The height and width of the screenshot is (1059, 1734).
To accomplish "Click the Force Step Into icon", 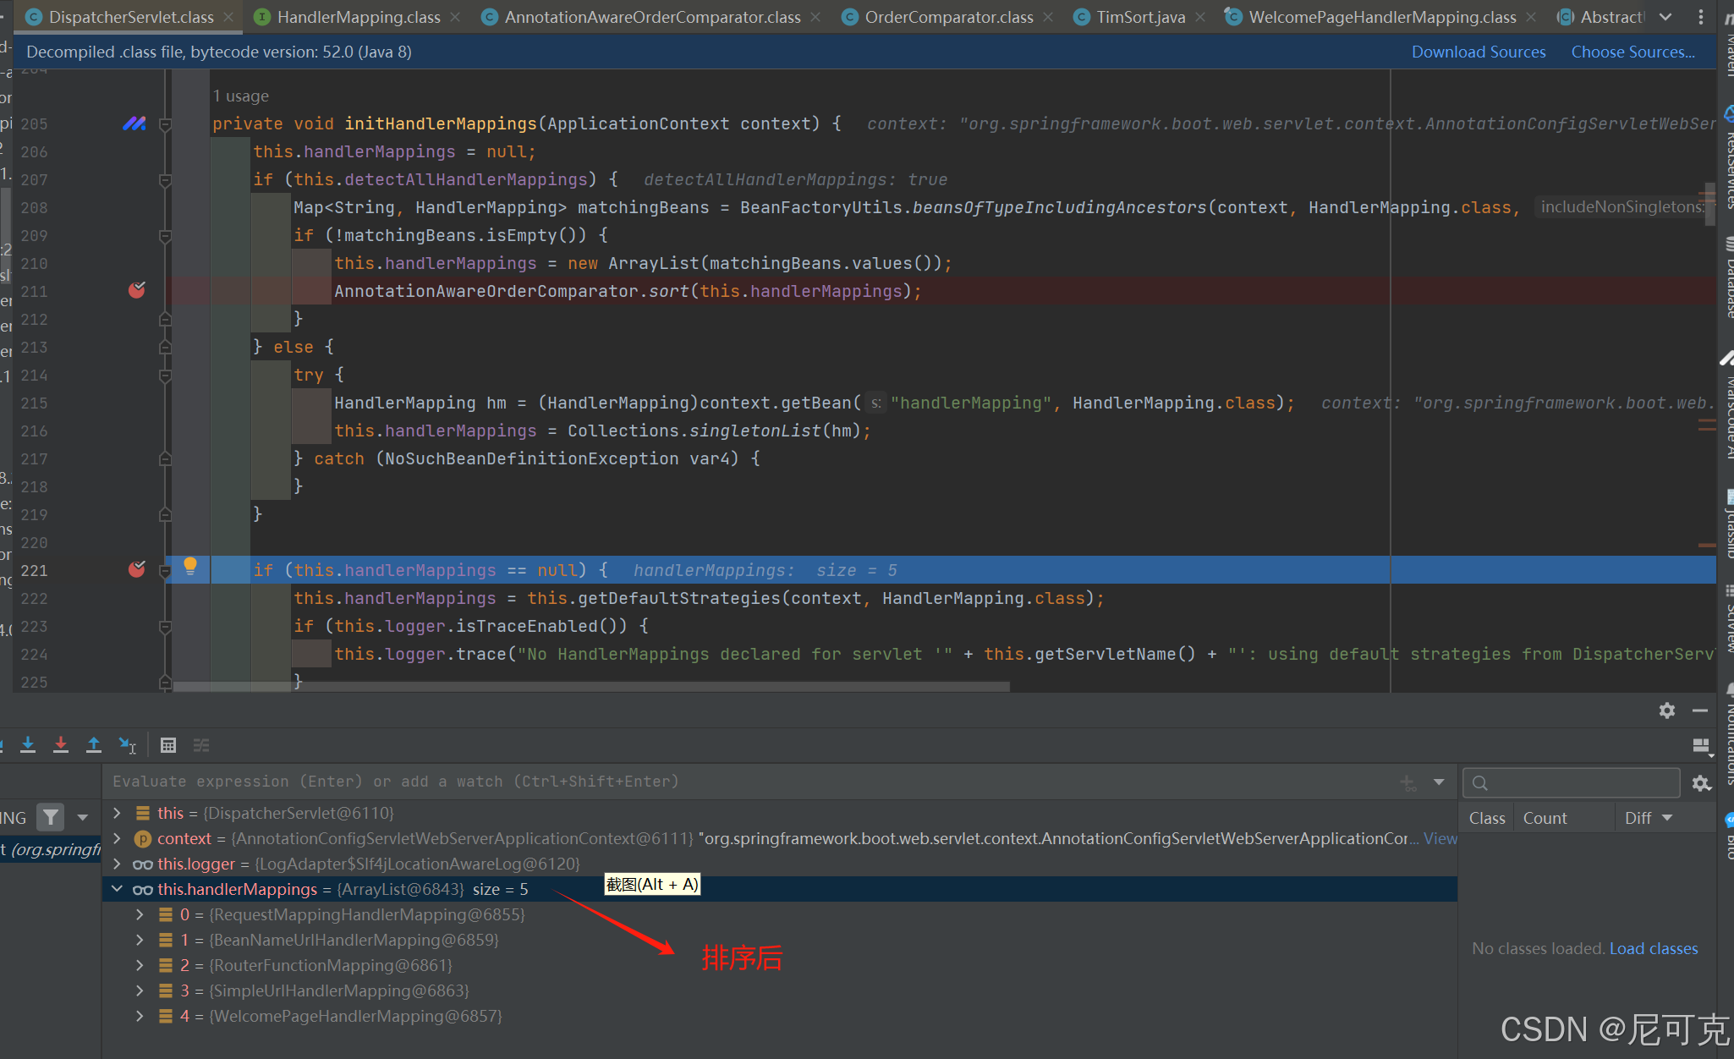I will click(x=61, y=744).
